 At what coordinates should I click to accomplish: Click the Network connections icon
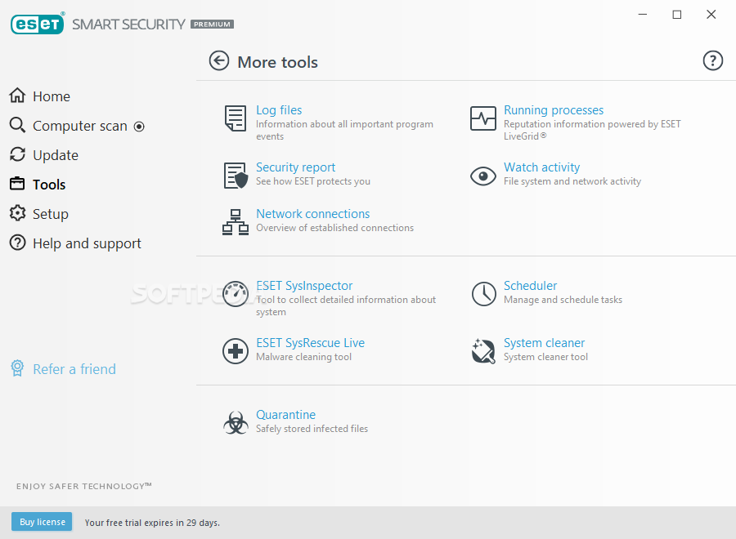pyautogui.click(x=236, y=222)
